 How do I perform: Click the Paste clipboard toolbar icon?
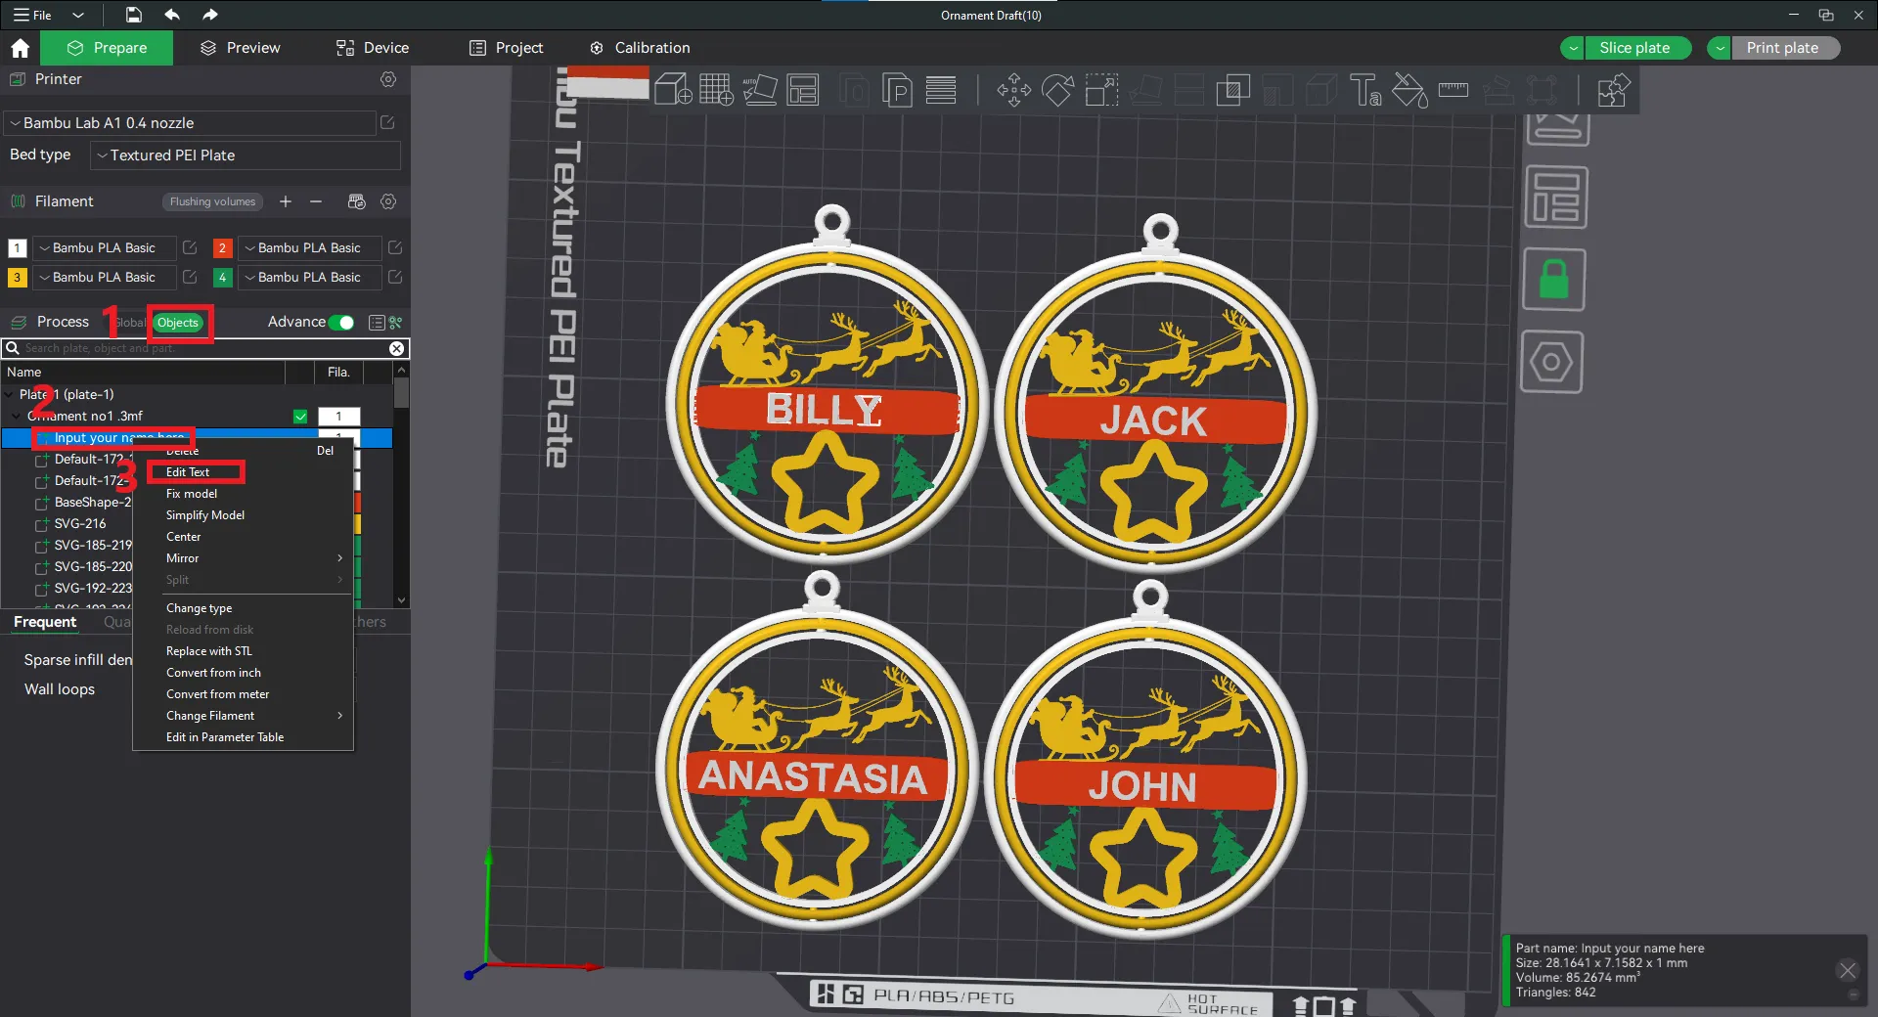tap(897, 91)
